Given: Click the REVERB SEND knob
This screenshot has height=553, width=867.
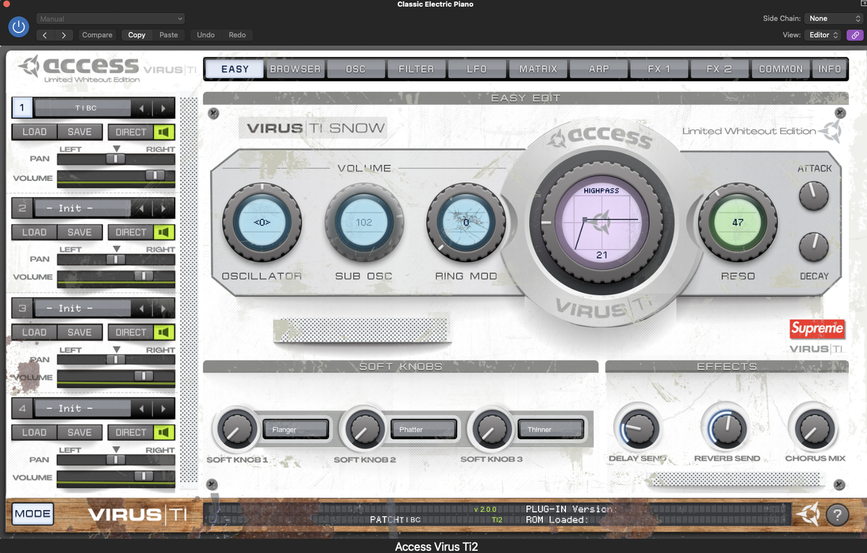Looking at the screenshot, I should point(726,428).
